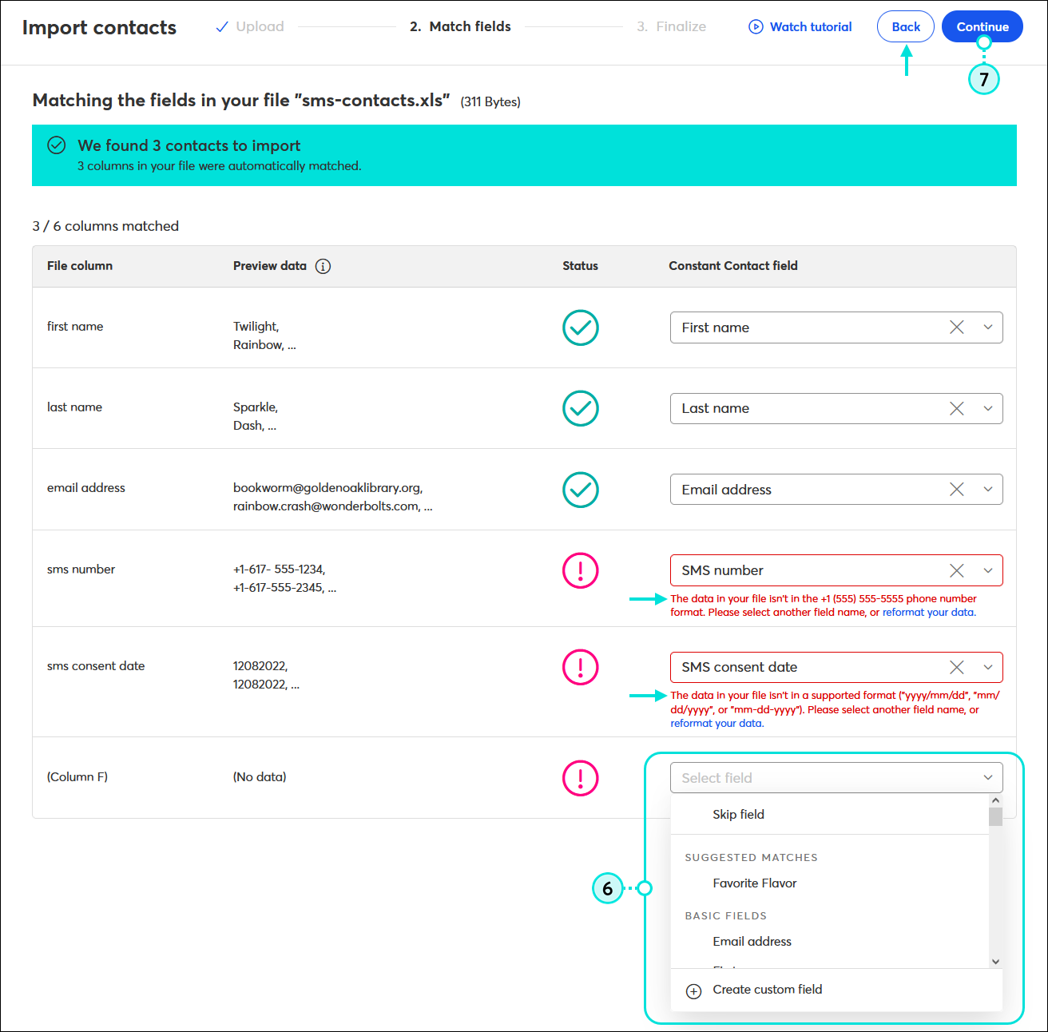The width and height of the screenshot is (1048, 1032).
Task: Click the Back button
Action: 906,26
